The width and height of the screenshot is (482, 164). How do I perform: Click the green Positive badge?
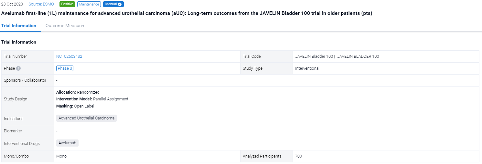67,4
